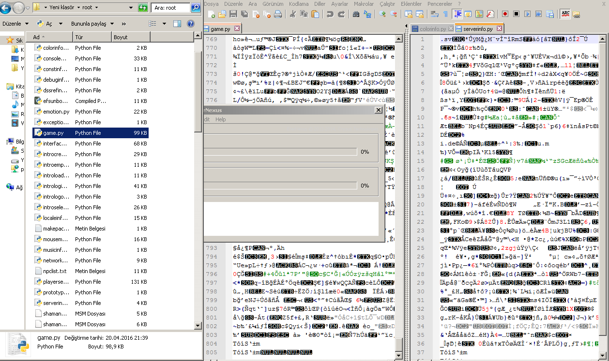This screenshot has height=361, width=609.
Task: Click the Copy toolbar icon
Action: click(304, 14)
